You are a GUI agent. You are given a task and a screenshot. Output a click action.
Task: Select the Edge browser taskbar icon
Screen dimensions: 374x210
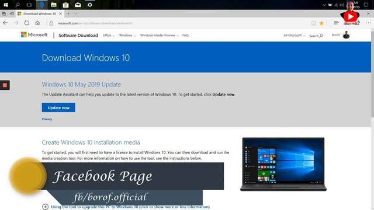point(41,5)
